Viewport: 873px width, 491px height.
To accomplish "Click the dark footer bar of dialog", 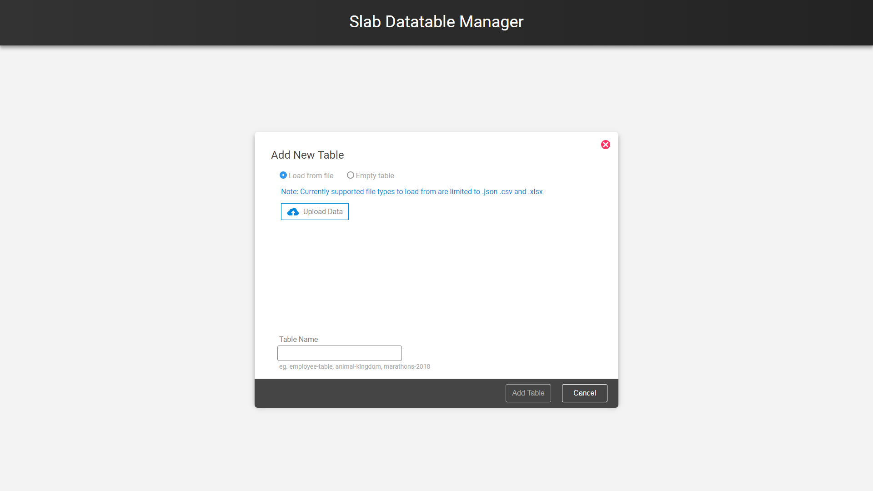I will coord(377,393).
